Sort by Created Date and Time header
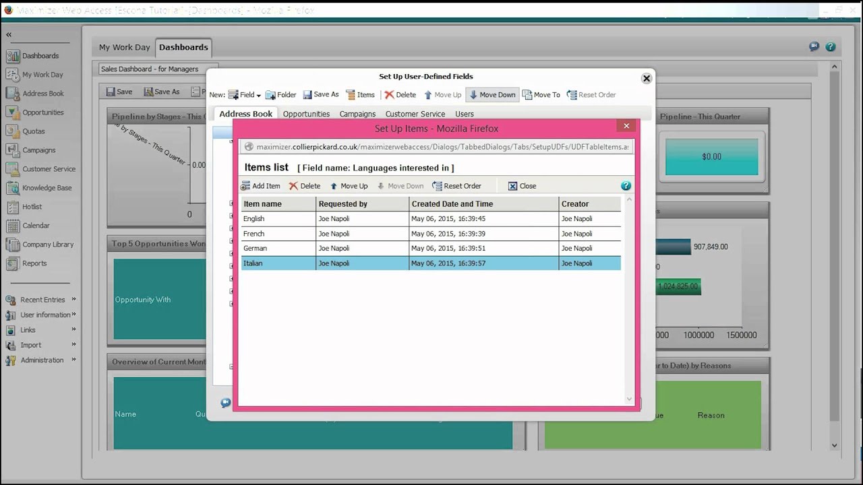The width and height of the screenshot is (863, 485). pos(484,204)
